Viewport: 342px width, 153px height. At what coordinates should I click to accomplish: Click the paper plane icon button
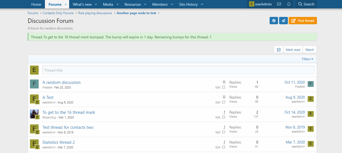tap(283, 21)
